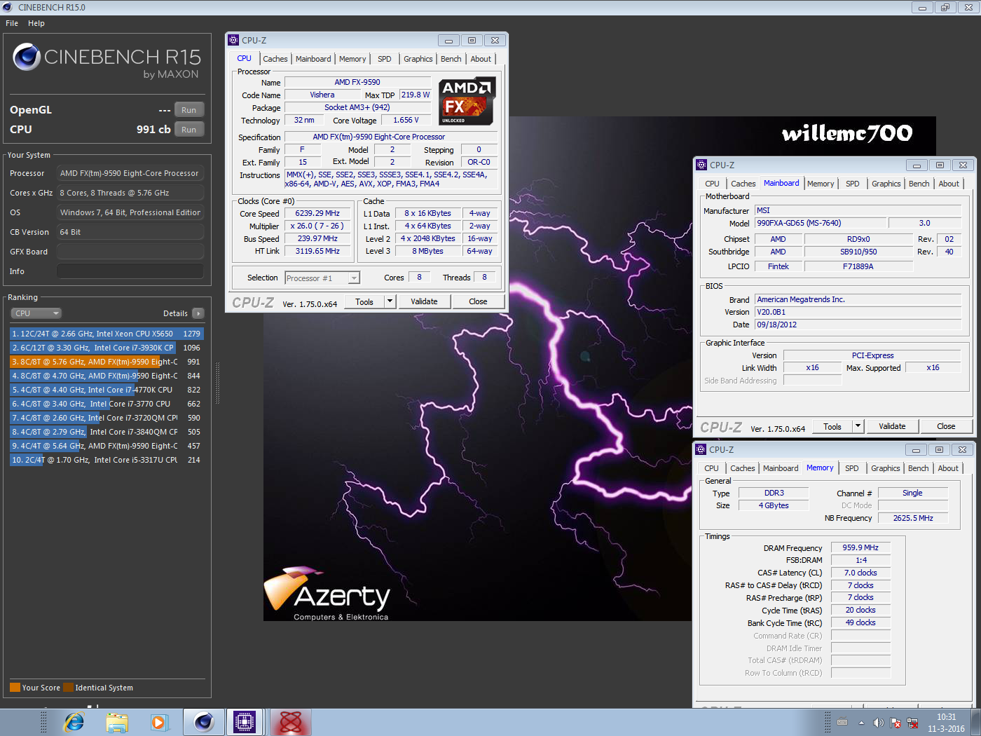This screenshot has width=981, height=736.
Task: Switch to Mainboard tab in CPU window
Action: coord(313,59)
